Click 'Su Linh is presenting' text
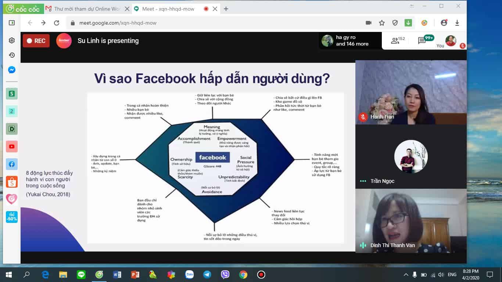The image size is (502, 282). (108, 41)
